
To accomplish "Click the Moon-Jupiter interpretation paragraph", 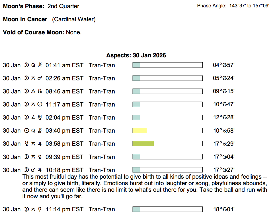I will (x=145, y=187).
